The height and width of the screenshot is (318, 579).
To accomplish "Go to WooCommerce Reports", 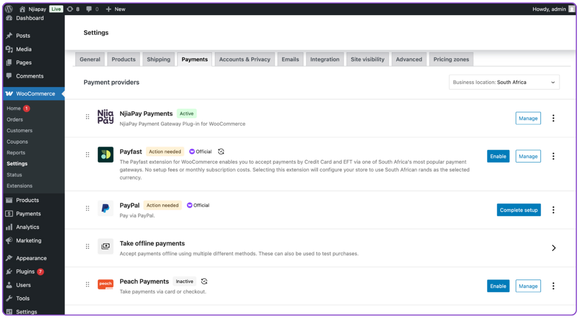I will click(16, 152).
